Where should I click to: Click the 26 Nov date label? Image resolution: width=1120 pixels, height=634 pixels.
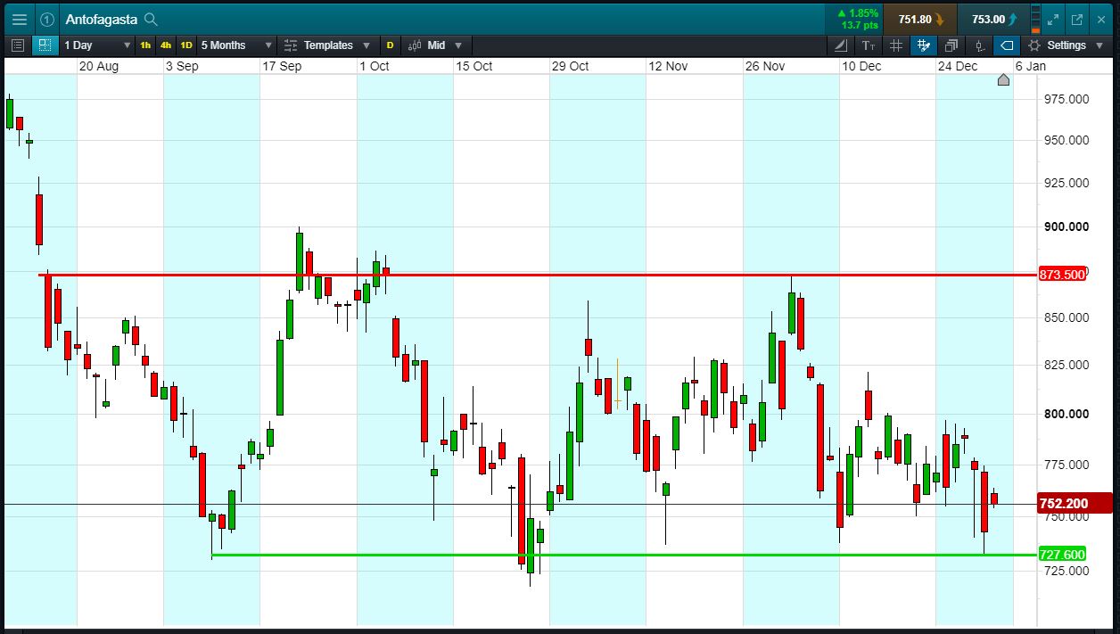(x=765, y=66)
